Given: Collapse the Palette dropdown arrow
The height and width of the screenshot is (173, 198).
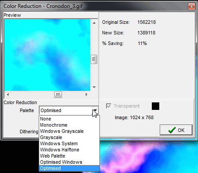Looking at the screenshot, I should pos(95,110).
